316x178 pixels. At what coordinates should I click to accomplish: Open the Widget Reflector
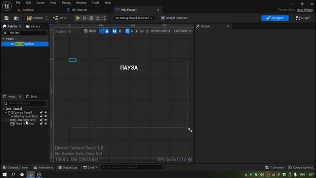click(174, 18)
